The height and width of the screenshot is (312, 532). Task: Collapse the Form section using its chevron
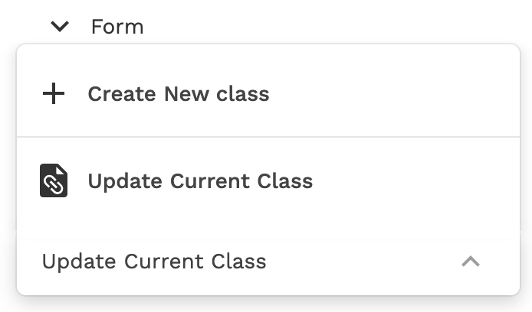[60, 27]
